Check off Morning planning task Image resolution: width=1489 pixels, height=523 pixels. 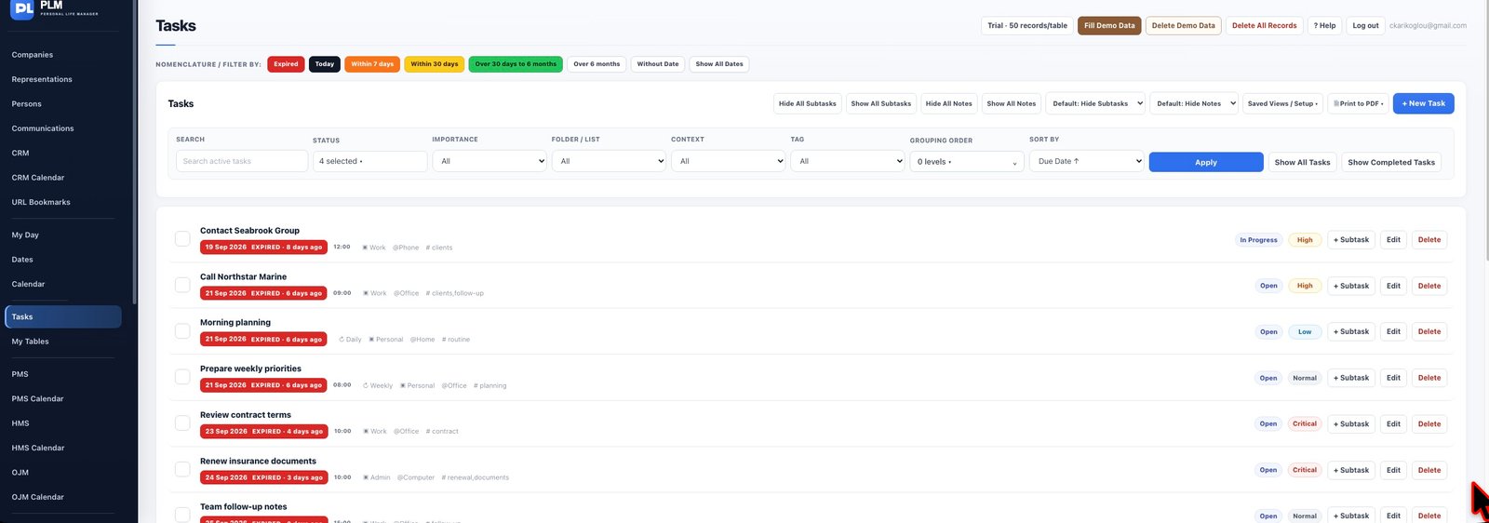point(182,331)
